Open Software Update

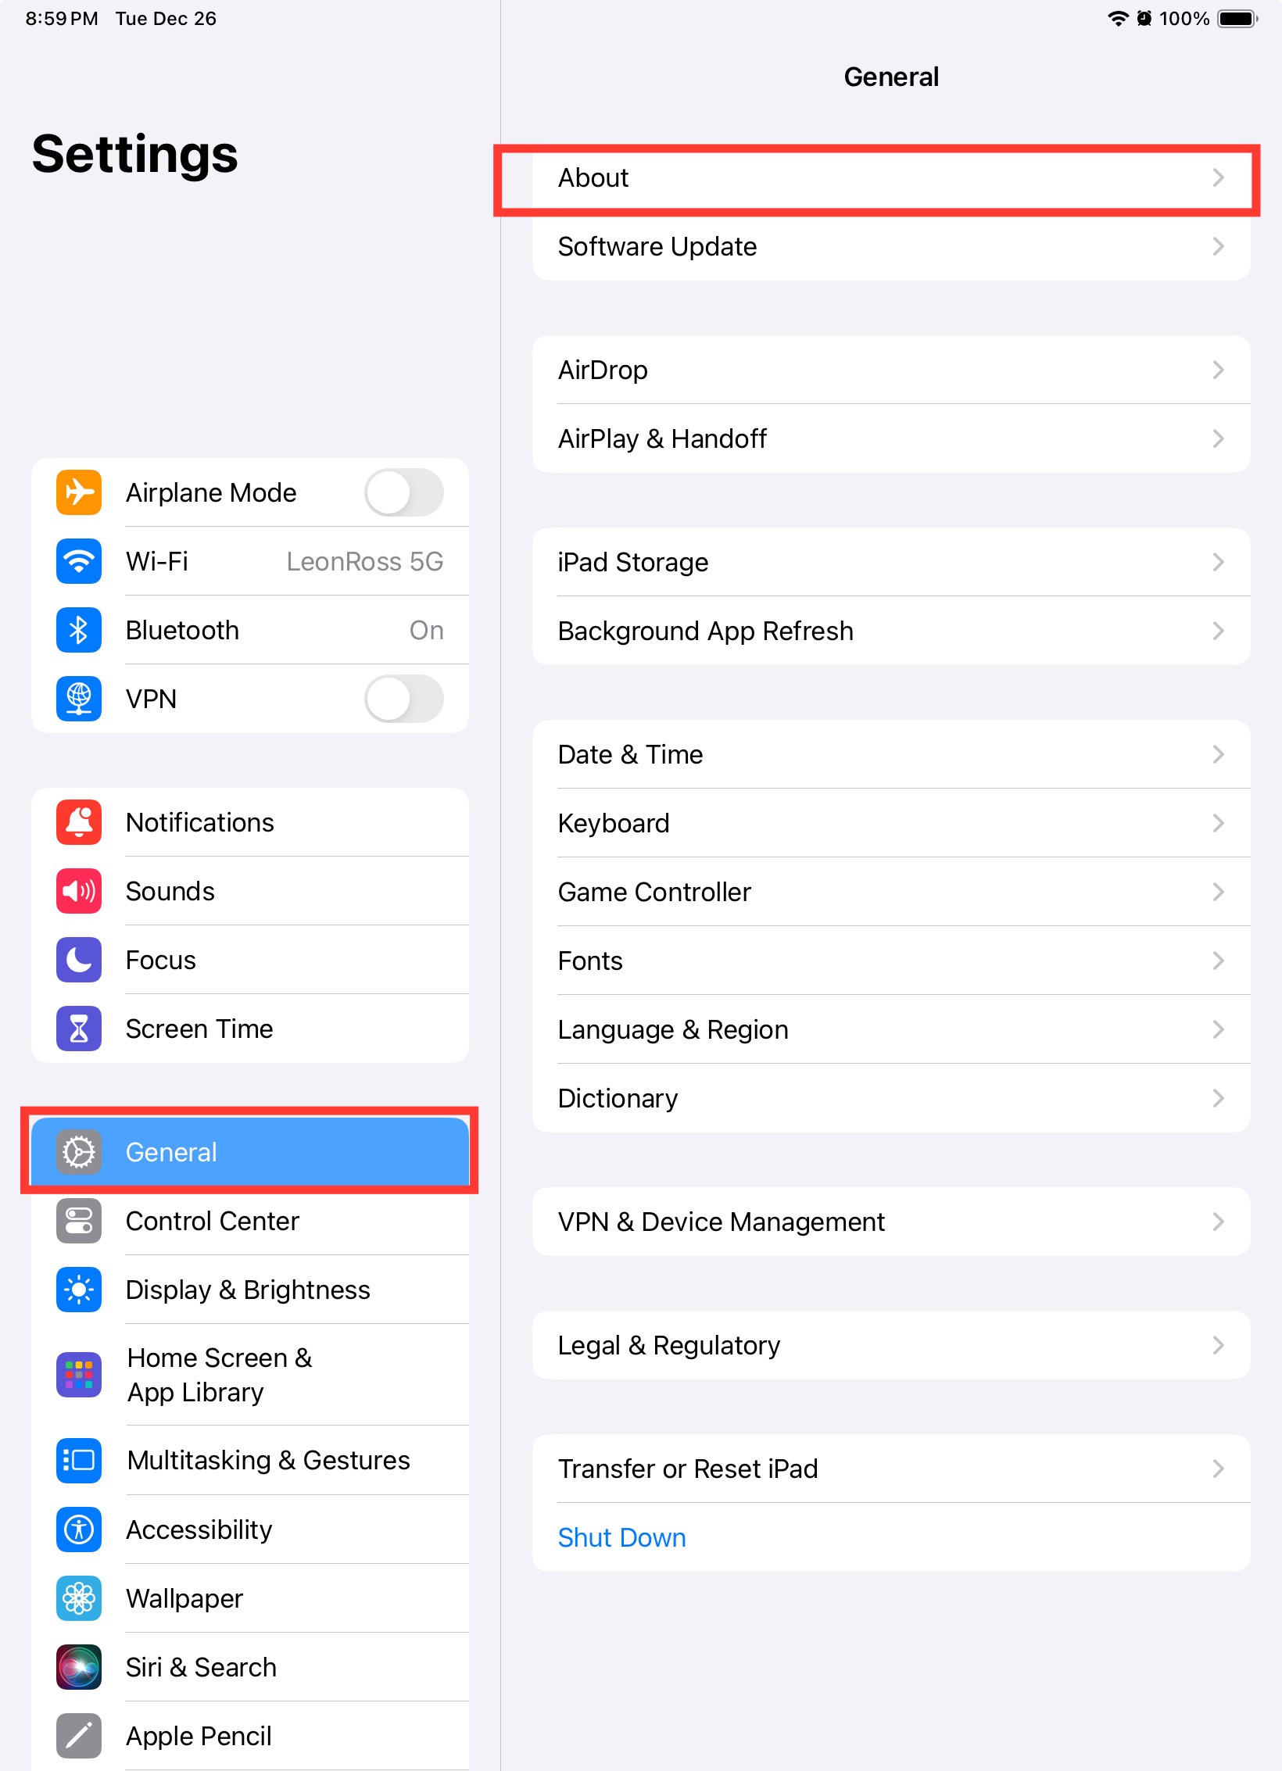(891, 246)
